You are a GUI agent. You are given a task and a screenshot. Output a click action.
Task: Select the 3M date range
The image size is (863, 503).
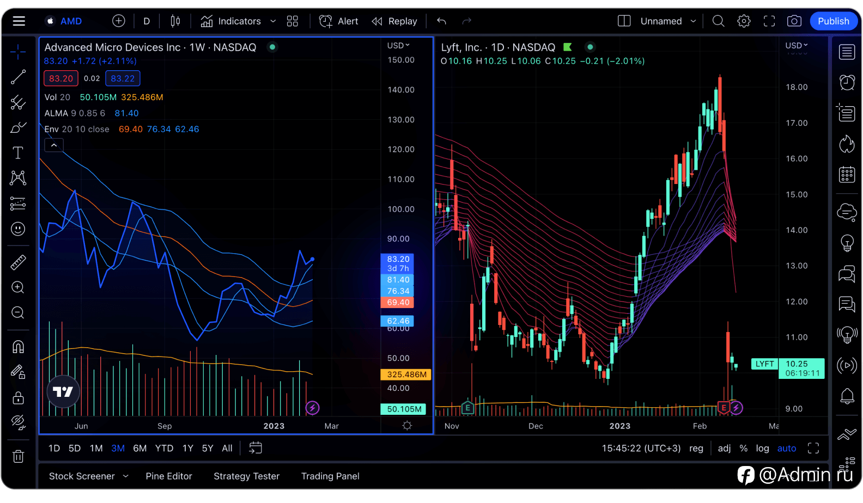pos(118,449)
